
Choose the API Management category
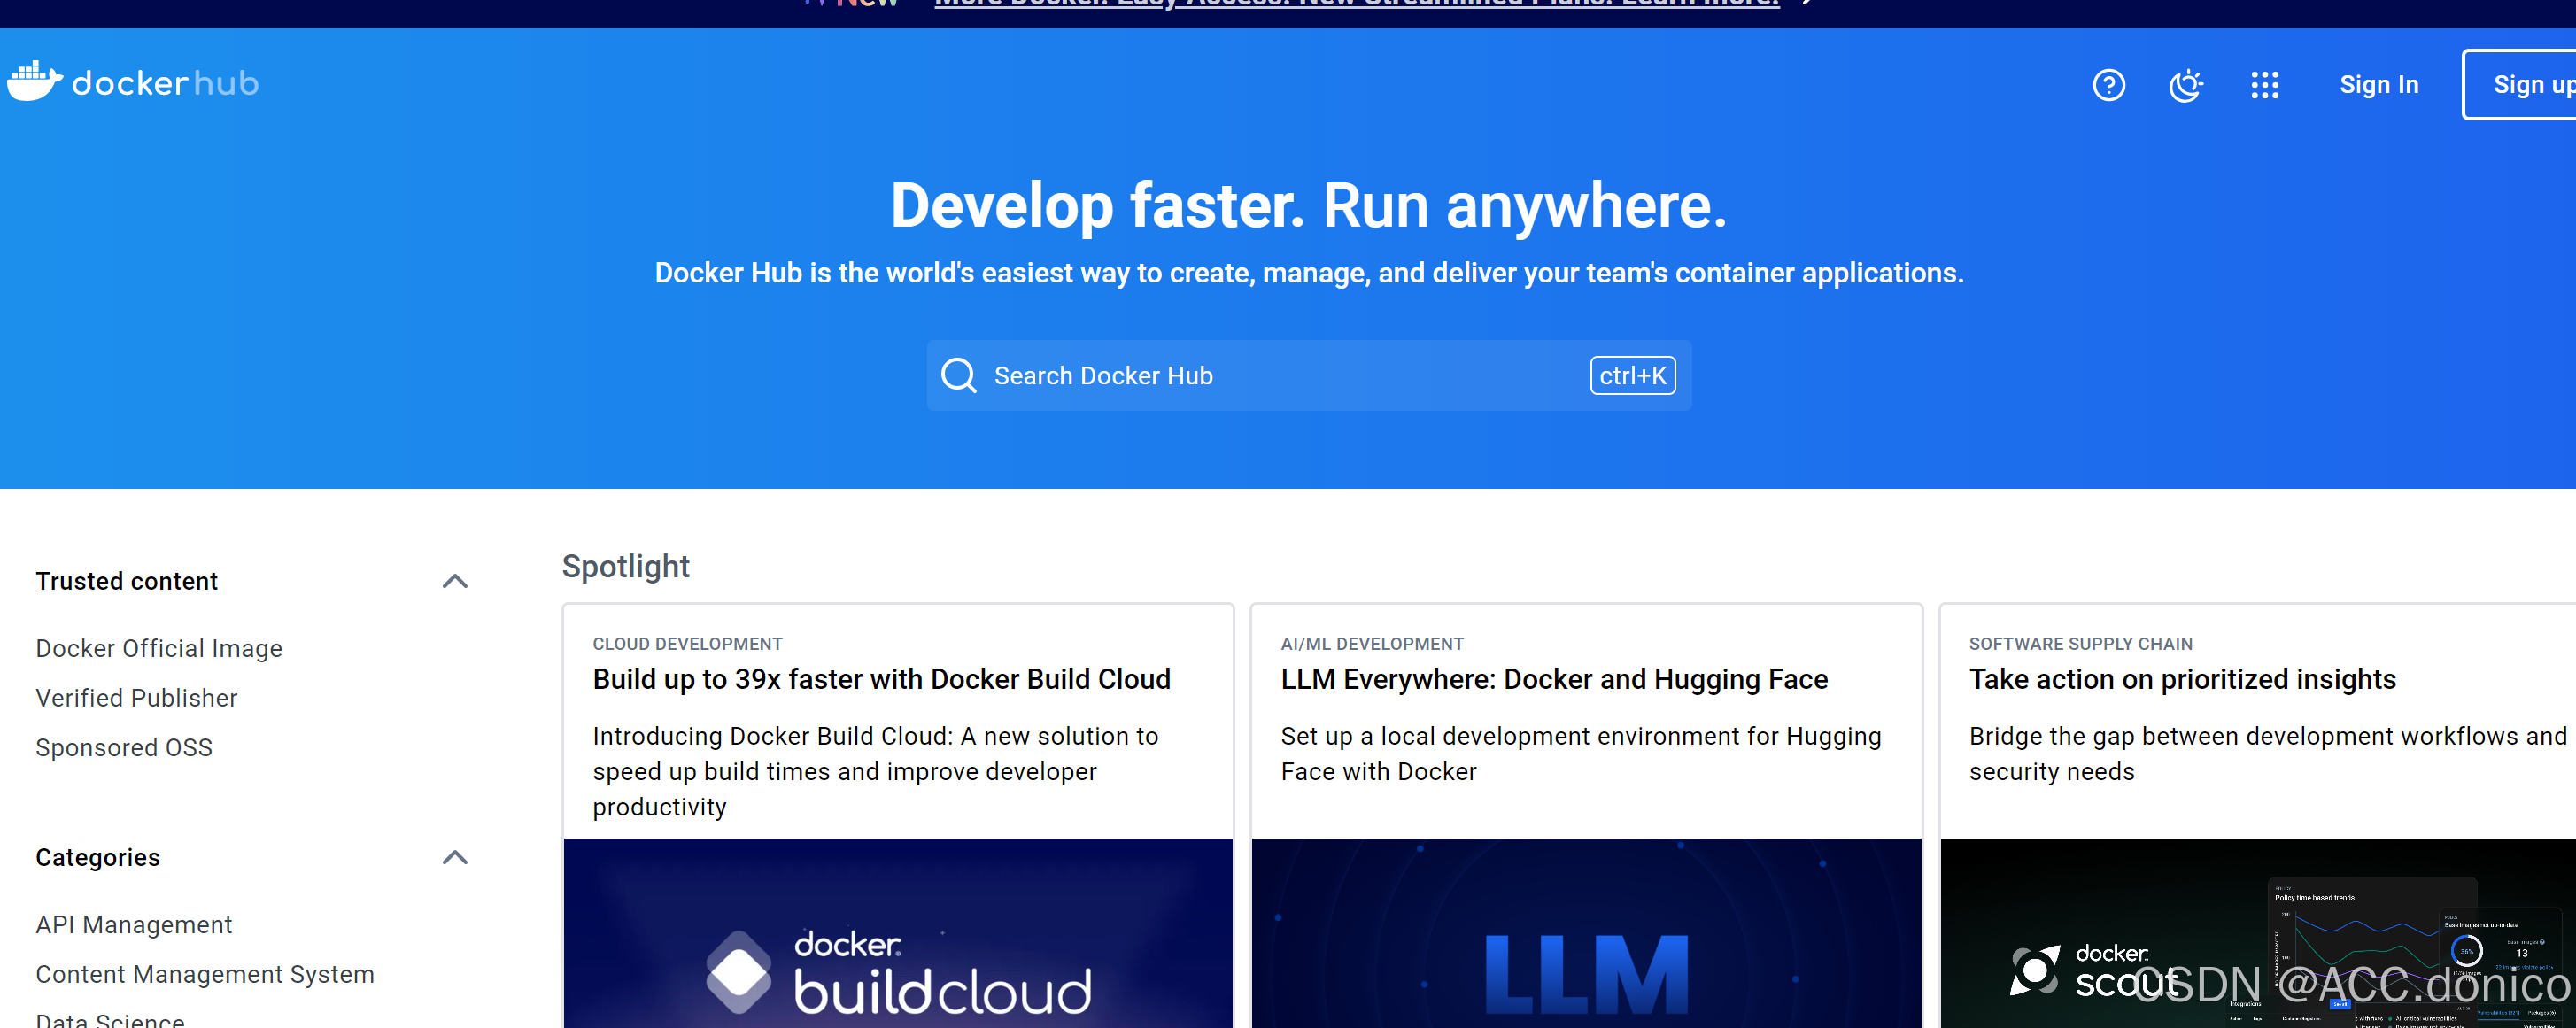pos(134,925)
